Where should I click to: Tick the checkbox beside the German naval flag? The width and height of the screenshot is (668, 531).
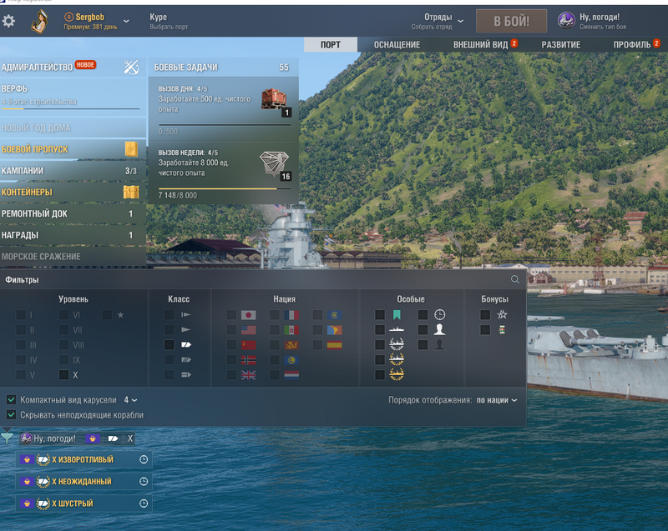pyautogui.click(x=231, y=360)
